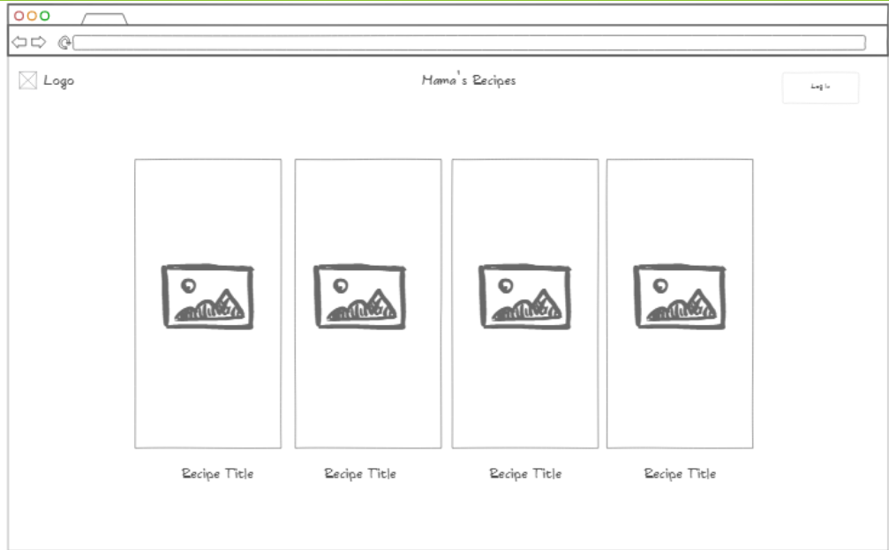
Task: Click the crossed-box logo placeholder icon
Action: point(27,80)
